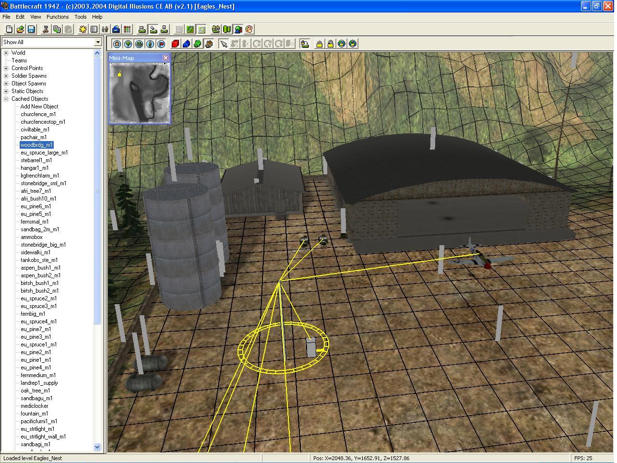Toggle the red flag control point filter
Viewport: 617px width, 463px height.
pos(161,44)
